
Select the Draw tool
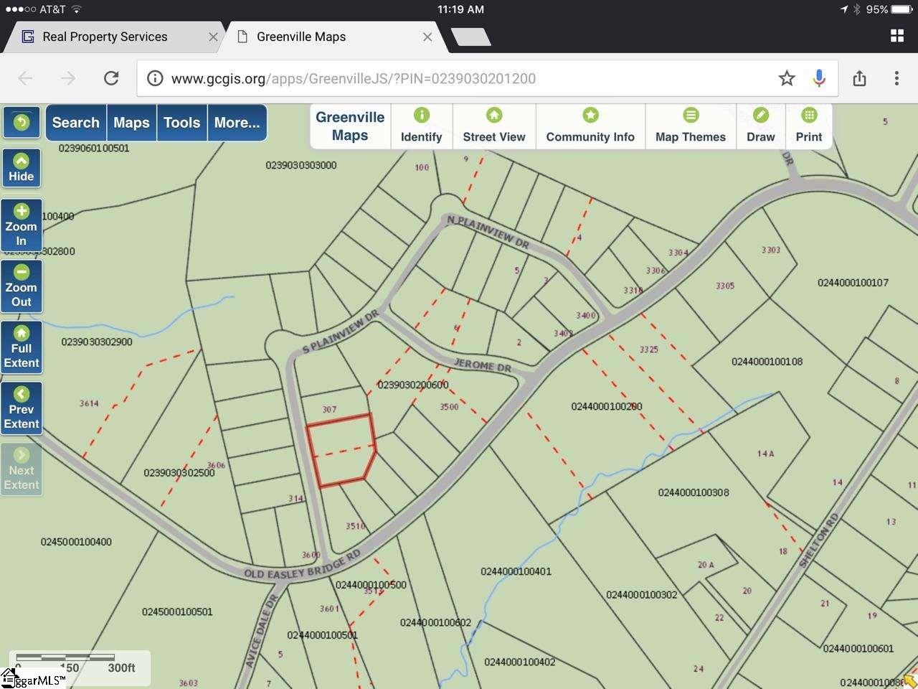pyautogui.click(x=760, y=126)
